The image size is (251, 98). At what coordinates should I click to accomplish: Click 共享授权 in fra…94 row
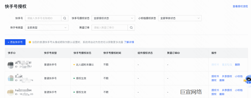coord(227,90)
